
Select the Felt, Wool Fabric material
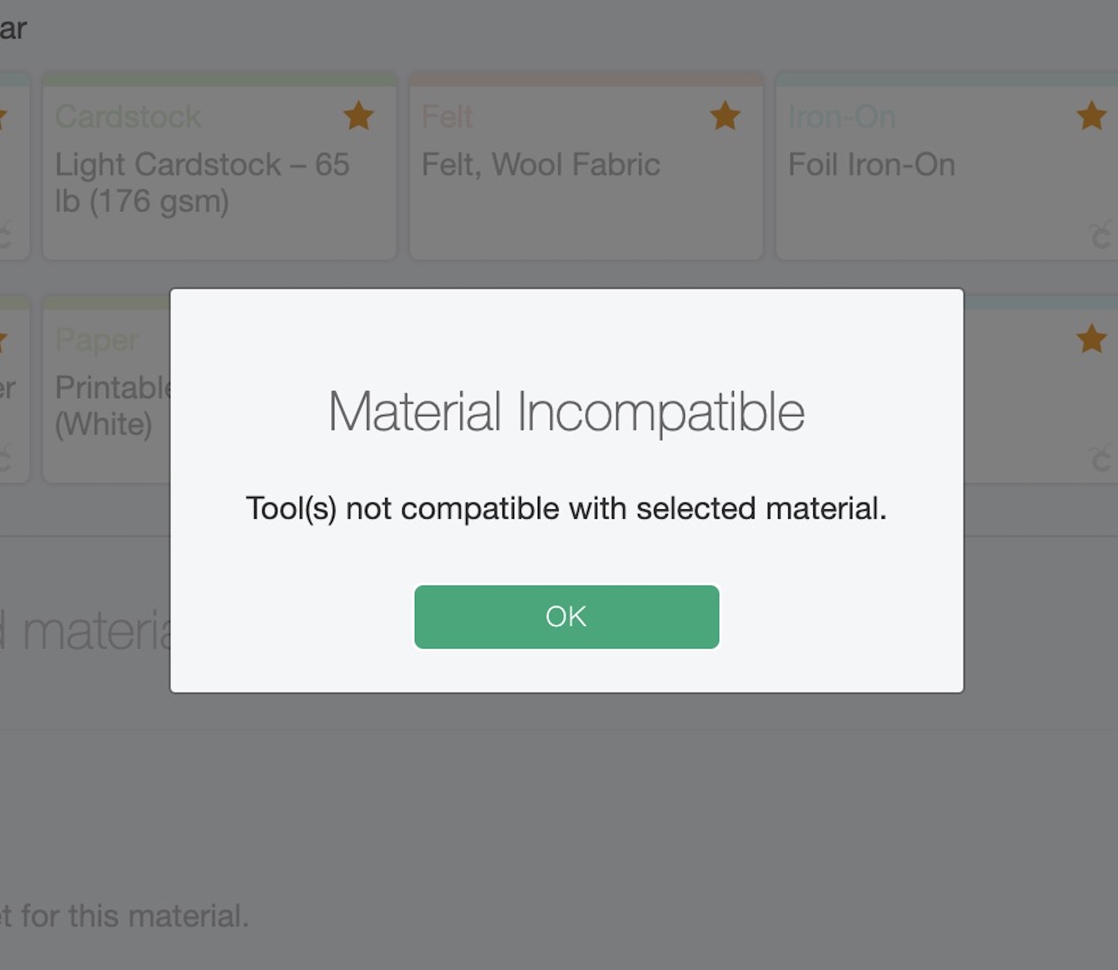coord(586,166)
